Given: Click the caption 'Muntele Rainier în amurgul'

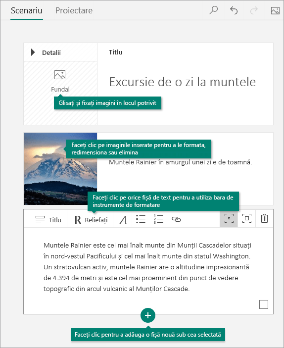Looking at the screenshot, I should pyautogui.click(x=181, y=162).
